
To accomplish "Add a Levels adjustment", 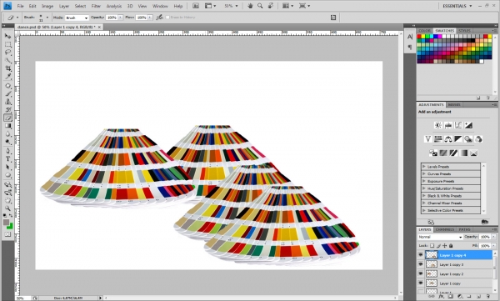I will pyautogui.click(x=448, y=125).
